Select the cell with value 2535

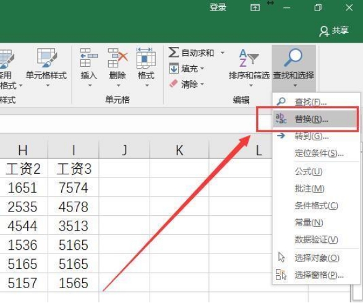[24, 207]
